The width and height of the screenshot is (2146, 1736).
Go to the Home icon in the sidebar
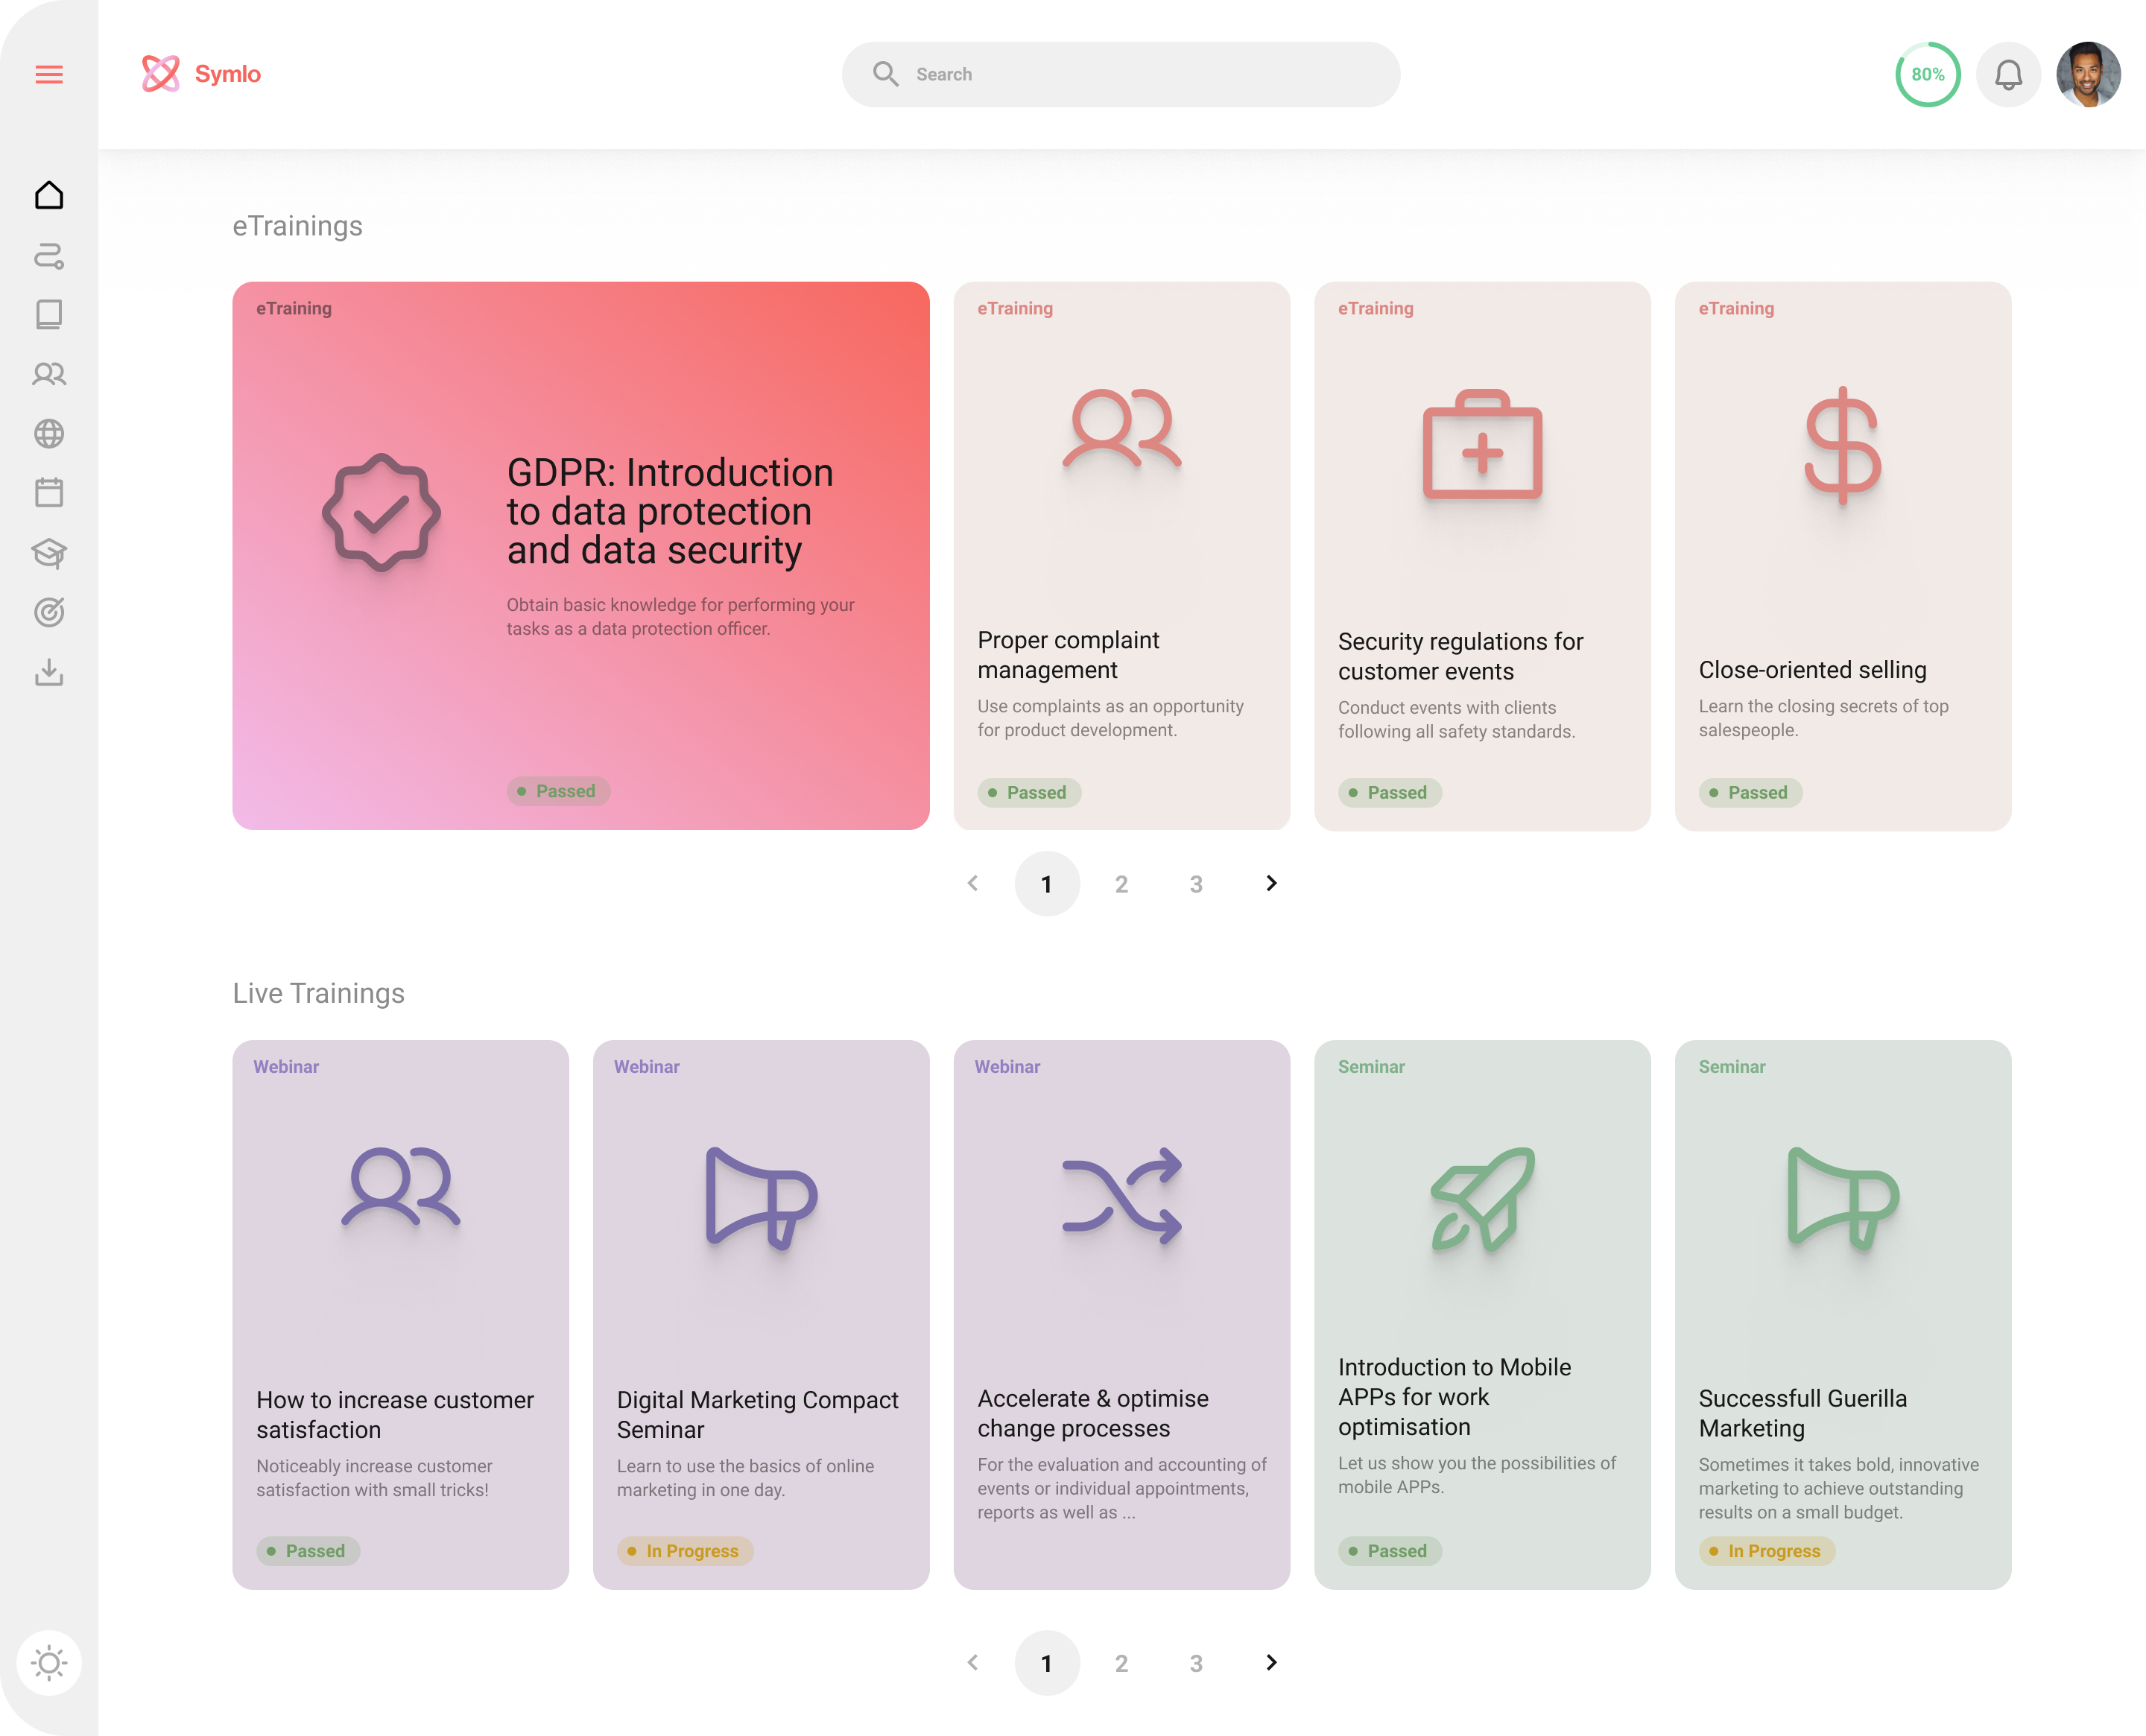(x=49, y=195)
